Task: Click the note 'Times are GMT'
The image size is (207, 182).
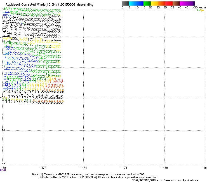Action: coord(54,174)
